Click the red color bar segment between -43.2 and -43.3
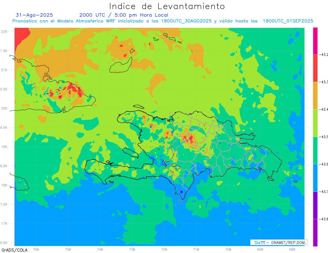Viewport: 328px width, 253px height. click(x=315, y=68)
